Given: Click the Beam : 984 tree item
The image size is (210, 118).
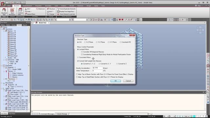Looking at the screenshot, I should [x=14, y=62].
